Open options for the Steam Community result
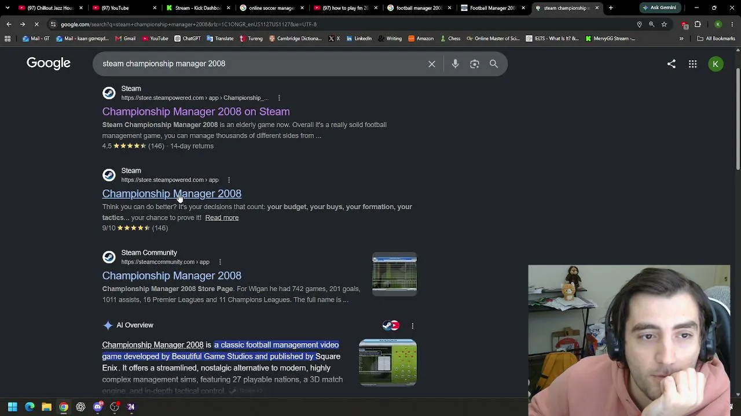 (x=220, y=262)
